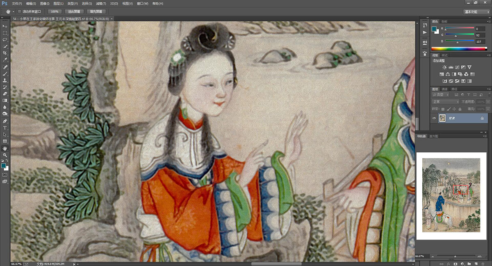Screen dimensions: 492x266
Task: Select the Clone Stamp tool
Action: pos(5,81)
